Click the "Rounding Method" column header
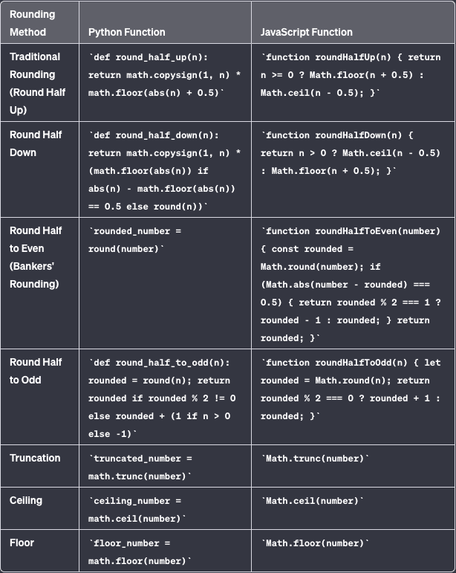This screenshot has height=573, width=456. (x=33, y=23)
